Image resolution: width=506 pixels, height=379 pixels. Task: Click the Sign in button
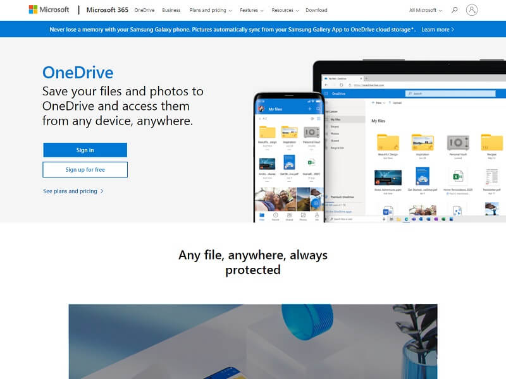pyautogui.click(x=85, y=150)
